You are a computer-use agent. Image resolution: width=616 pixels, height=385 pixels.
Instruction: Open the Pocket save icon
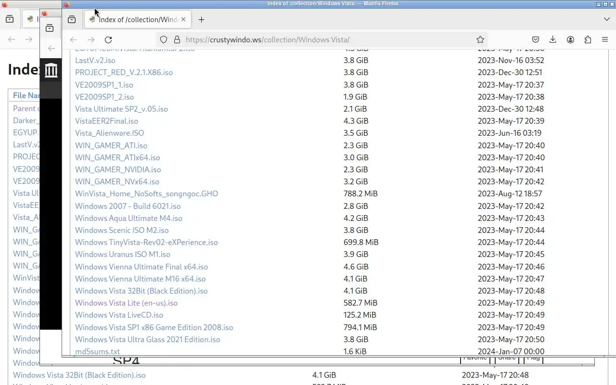[535, 39]
